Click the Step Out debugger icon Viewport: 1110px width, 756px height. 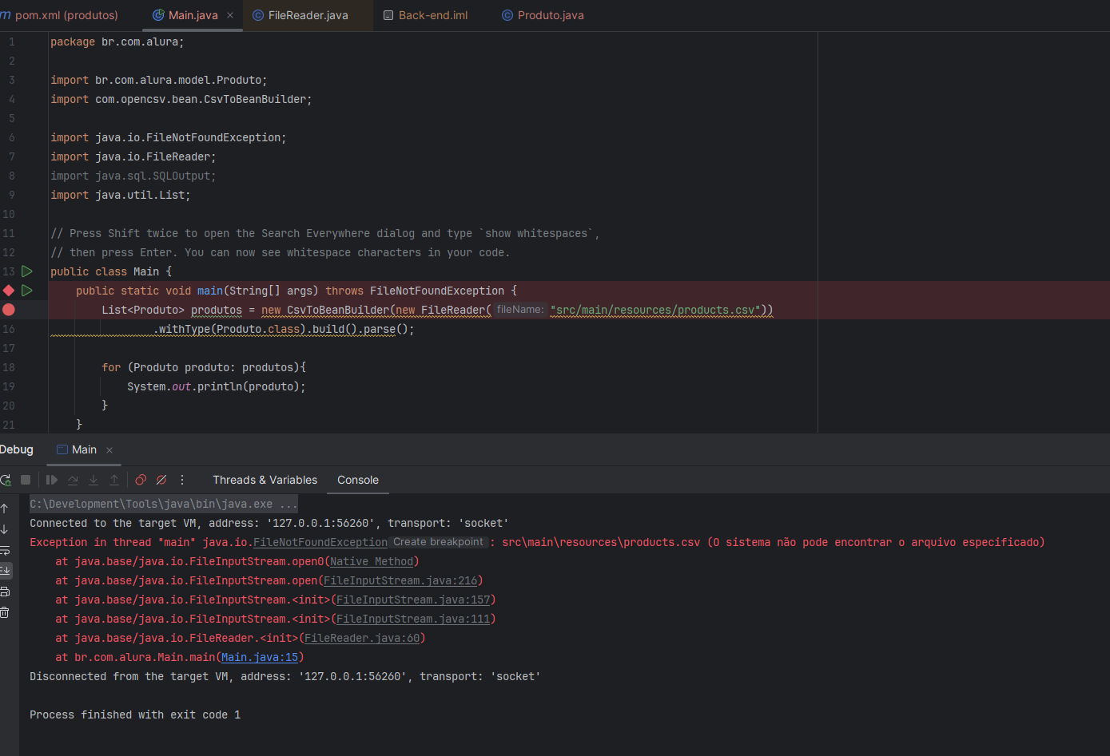tap(114, 480)
